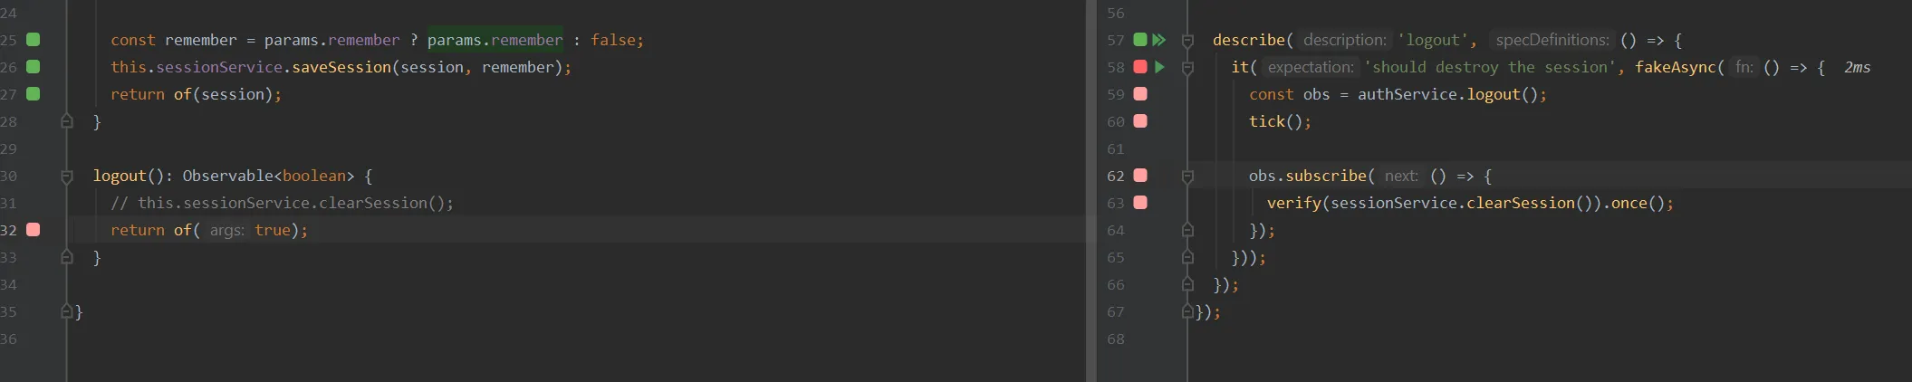Click the clearSession call in verify statement

pyautogui.click(x=1520, y=203)
